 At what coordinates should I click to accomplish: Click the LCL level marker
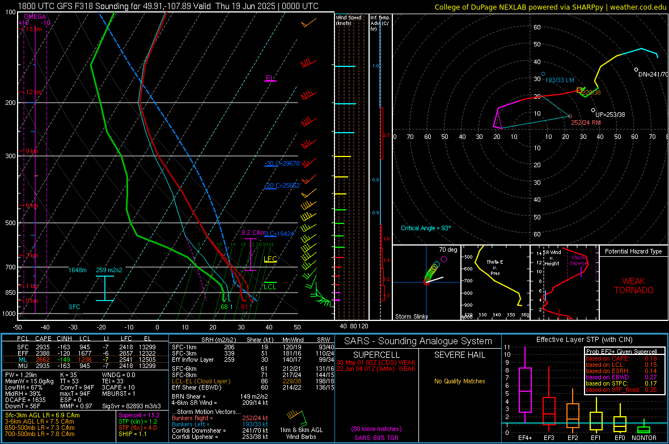[x=270, y=286]
